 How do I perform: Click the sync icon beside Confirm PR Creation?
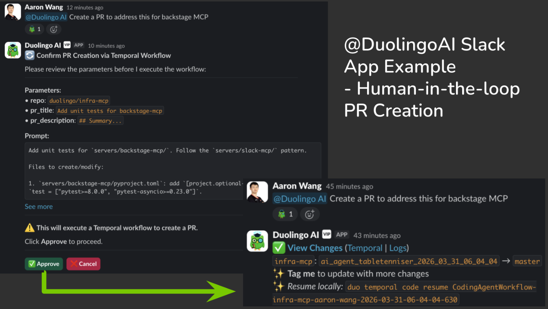pos(29,56)
